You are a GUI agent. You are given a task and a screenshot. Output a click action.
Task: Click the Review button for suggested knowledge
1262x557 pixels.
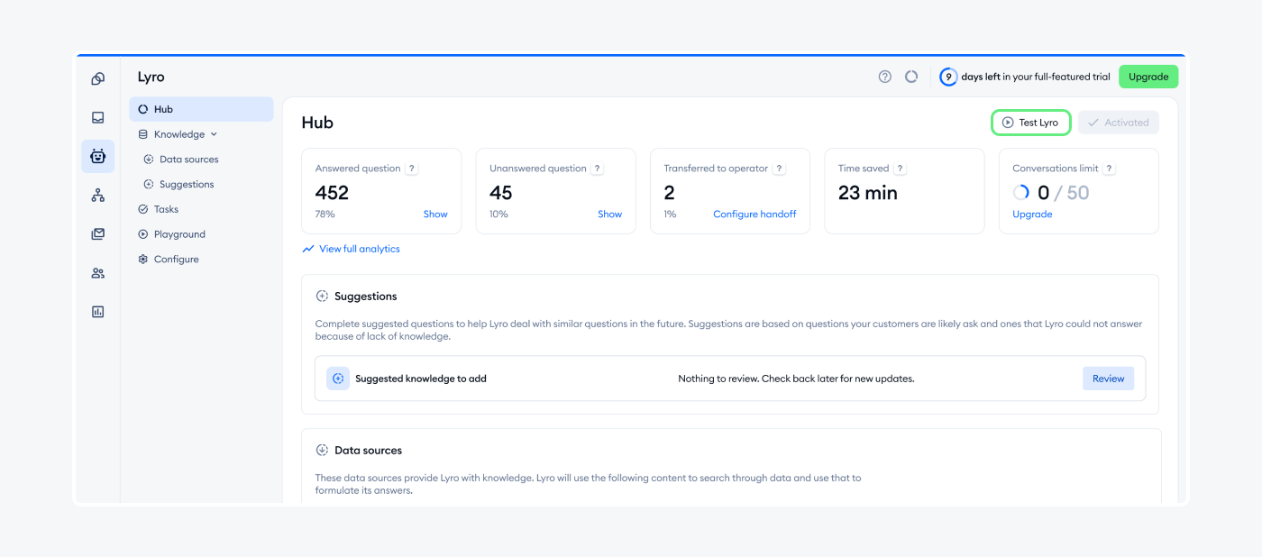pos(1108,379)
